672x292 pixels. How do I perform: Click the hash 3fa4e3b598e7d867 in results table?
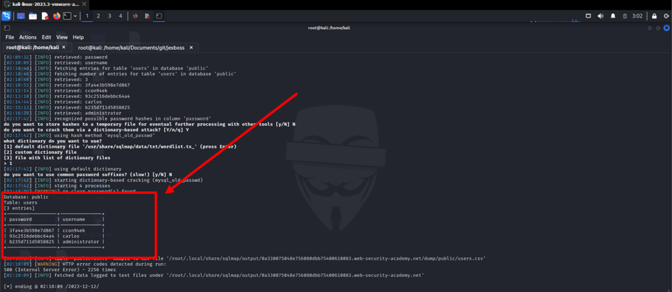[x=31, y=230]
